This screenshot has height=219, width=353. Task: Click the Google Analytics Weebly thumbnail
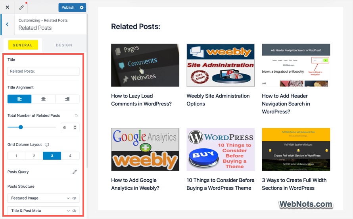point(145,150)
